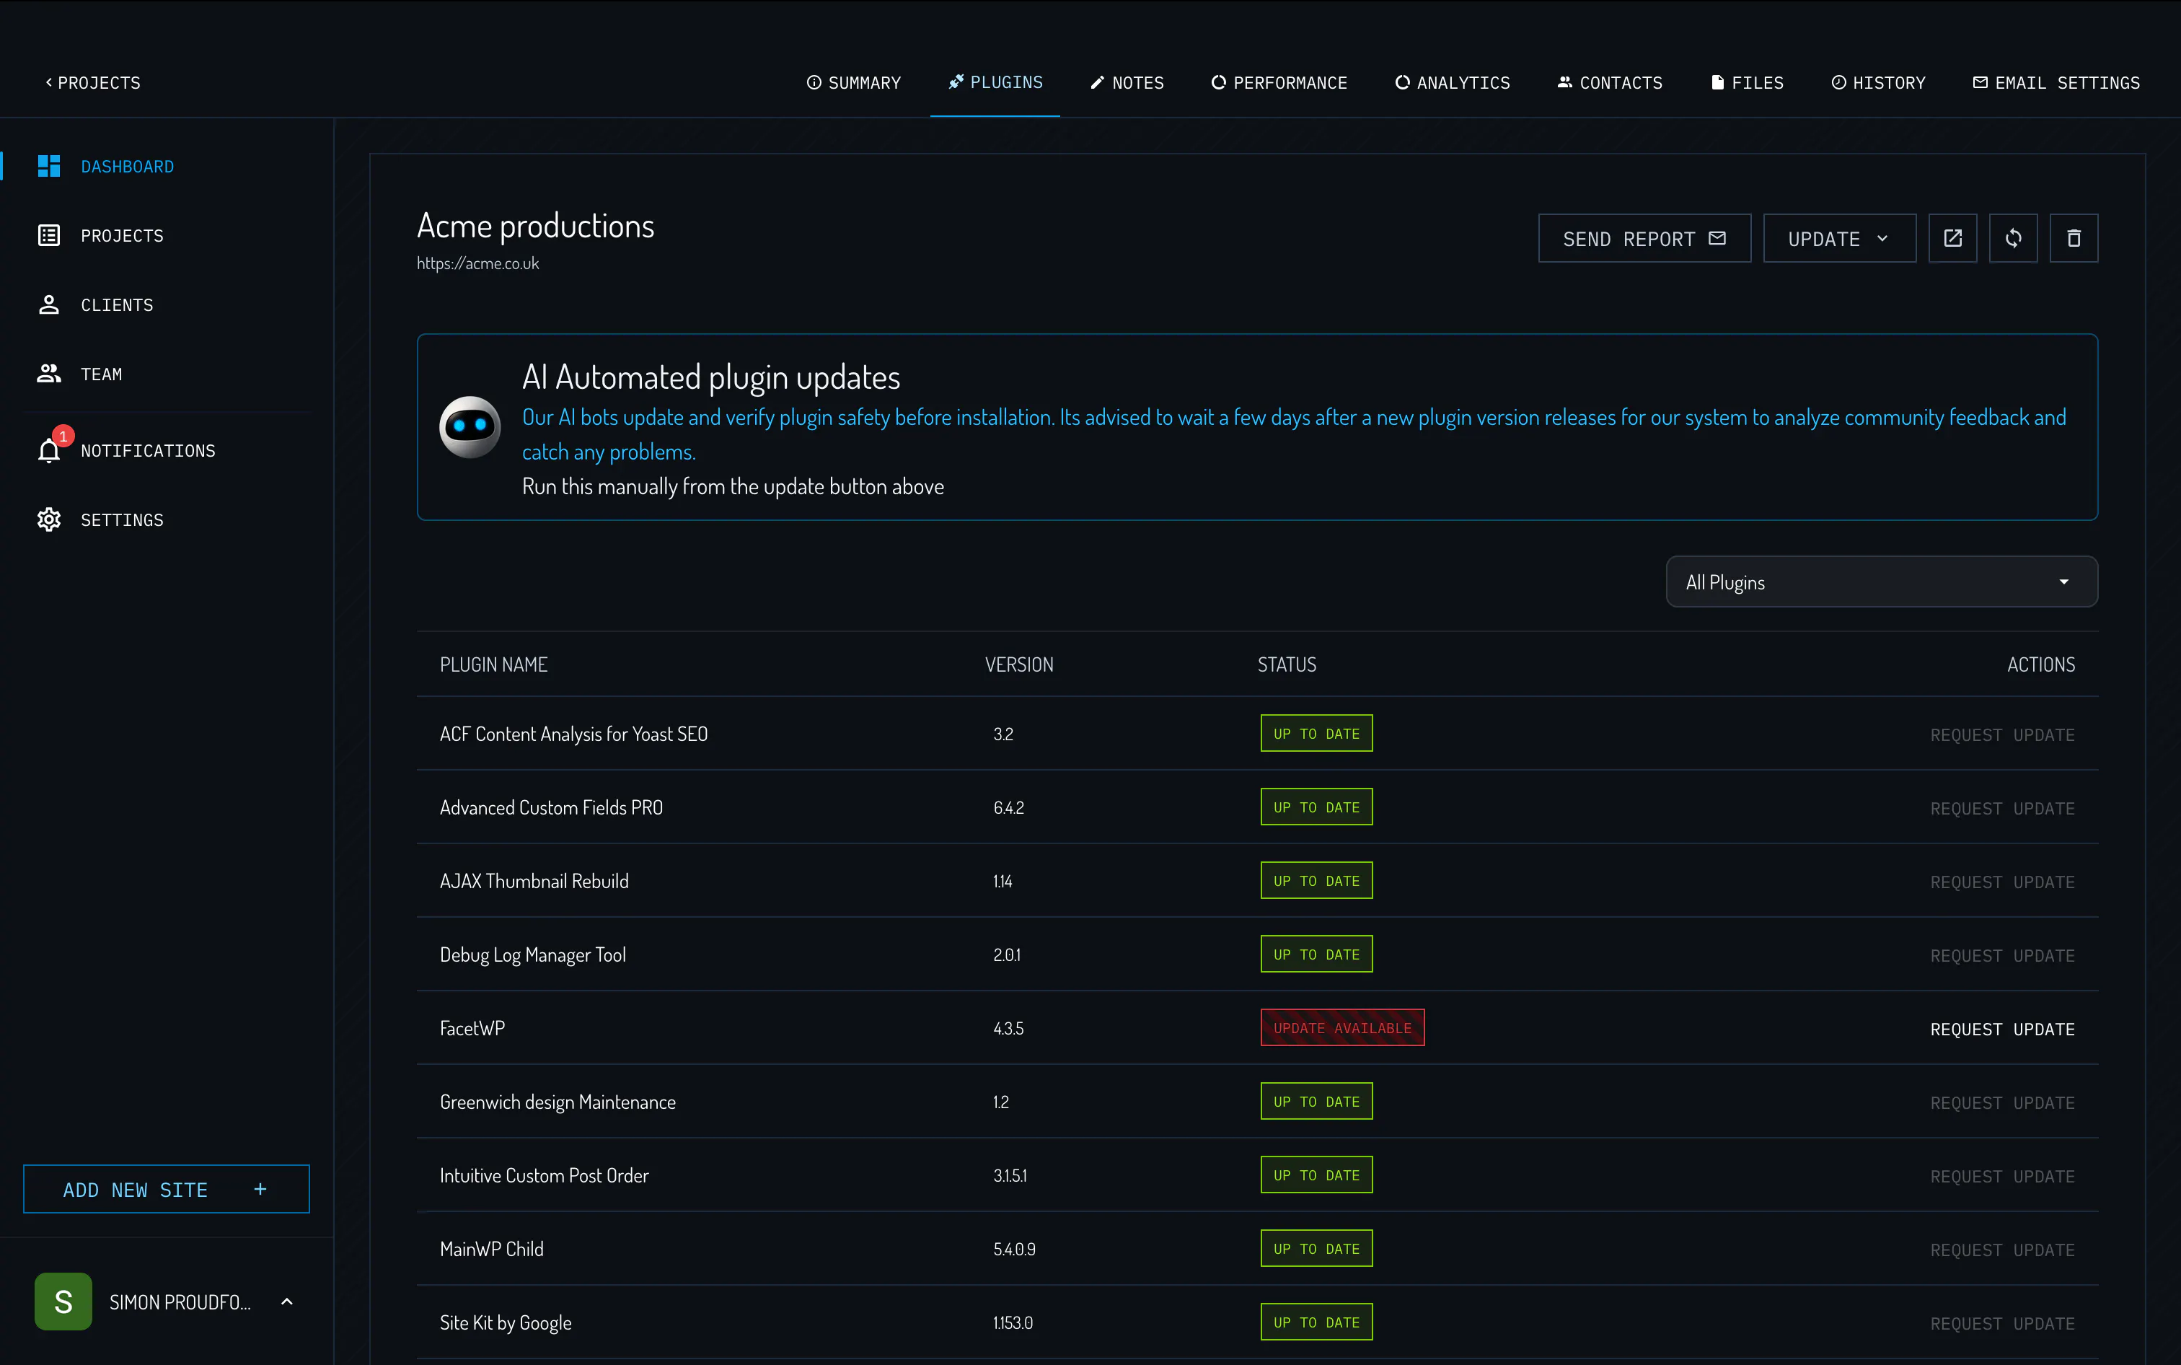This screenshot has height=1365, width=2181.
Task: Expand the Simon Proudfo... user menu chevron
Action: (x=287, y=1301)
